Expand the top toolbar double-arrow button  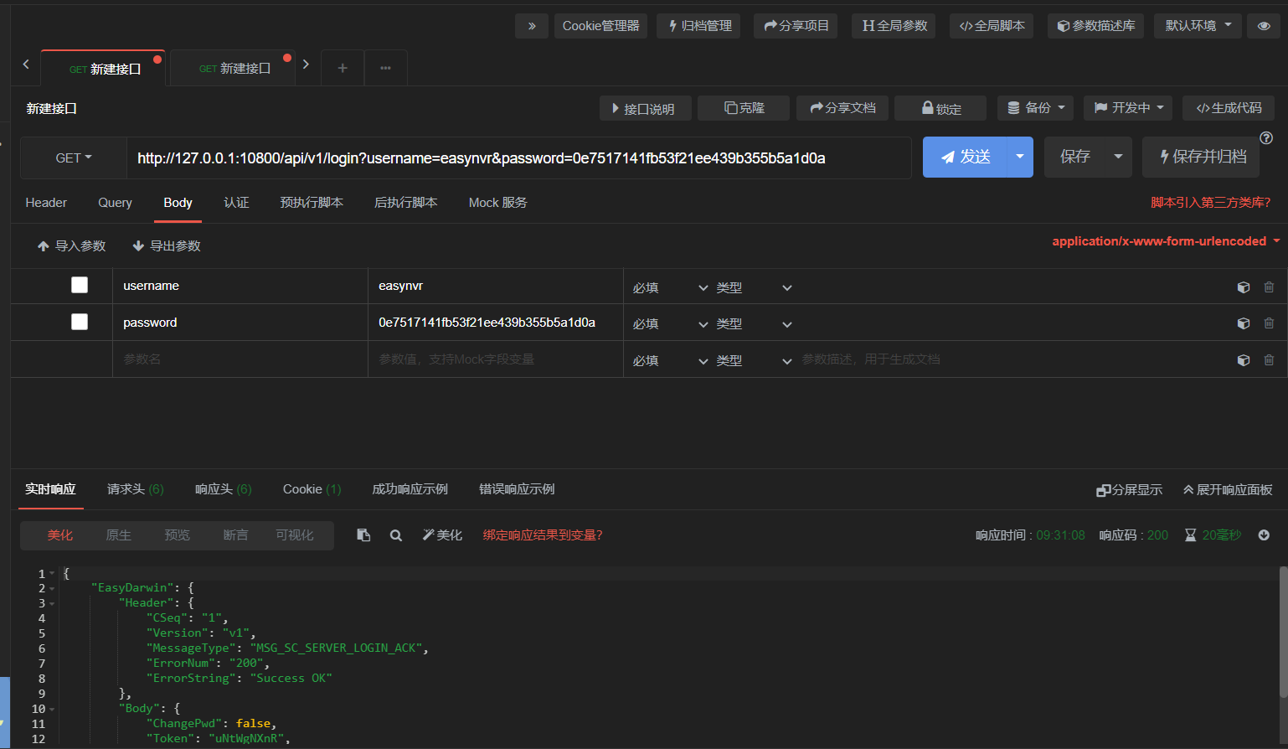tap(532, 26)
